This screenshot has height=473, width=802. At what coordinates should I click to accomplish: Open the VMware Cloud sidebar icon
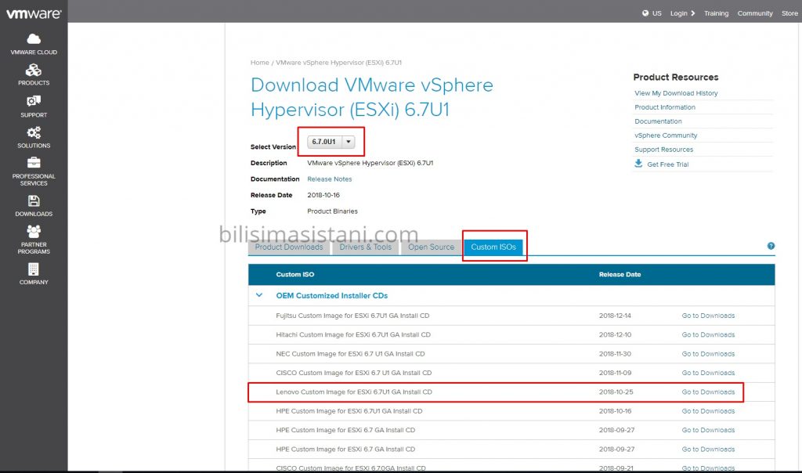pos(34,39)
